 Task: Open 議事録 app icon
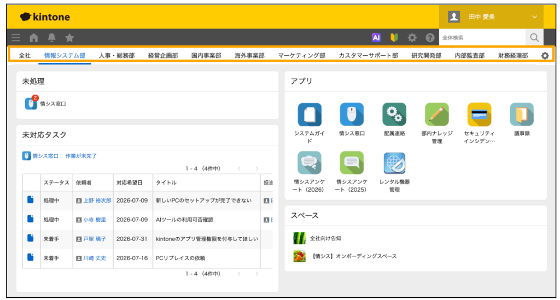522,115
